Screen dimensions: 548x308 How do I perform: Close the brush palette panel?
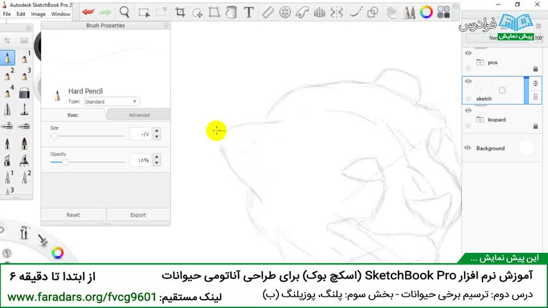point(29,28)
